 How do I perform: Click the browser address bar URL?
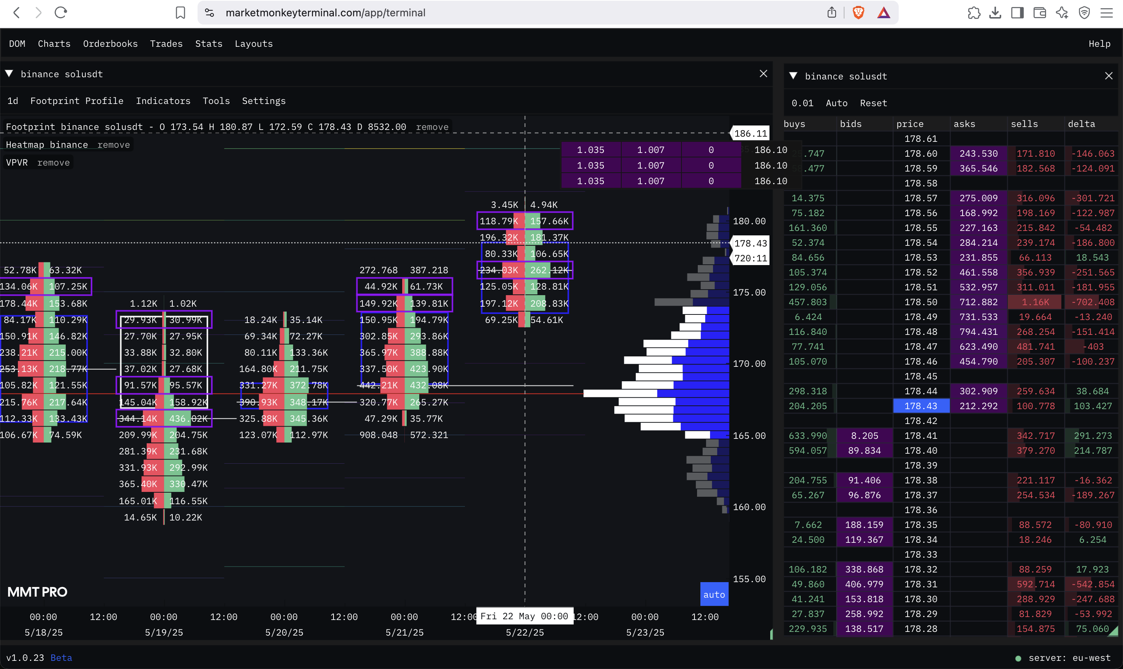tap(325, 13)
